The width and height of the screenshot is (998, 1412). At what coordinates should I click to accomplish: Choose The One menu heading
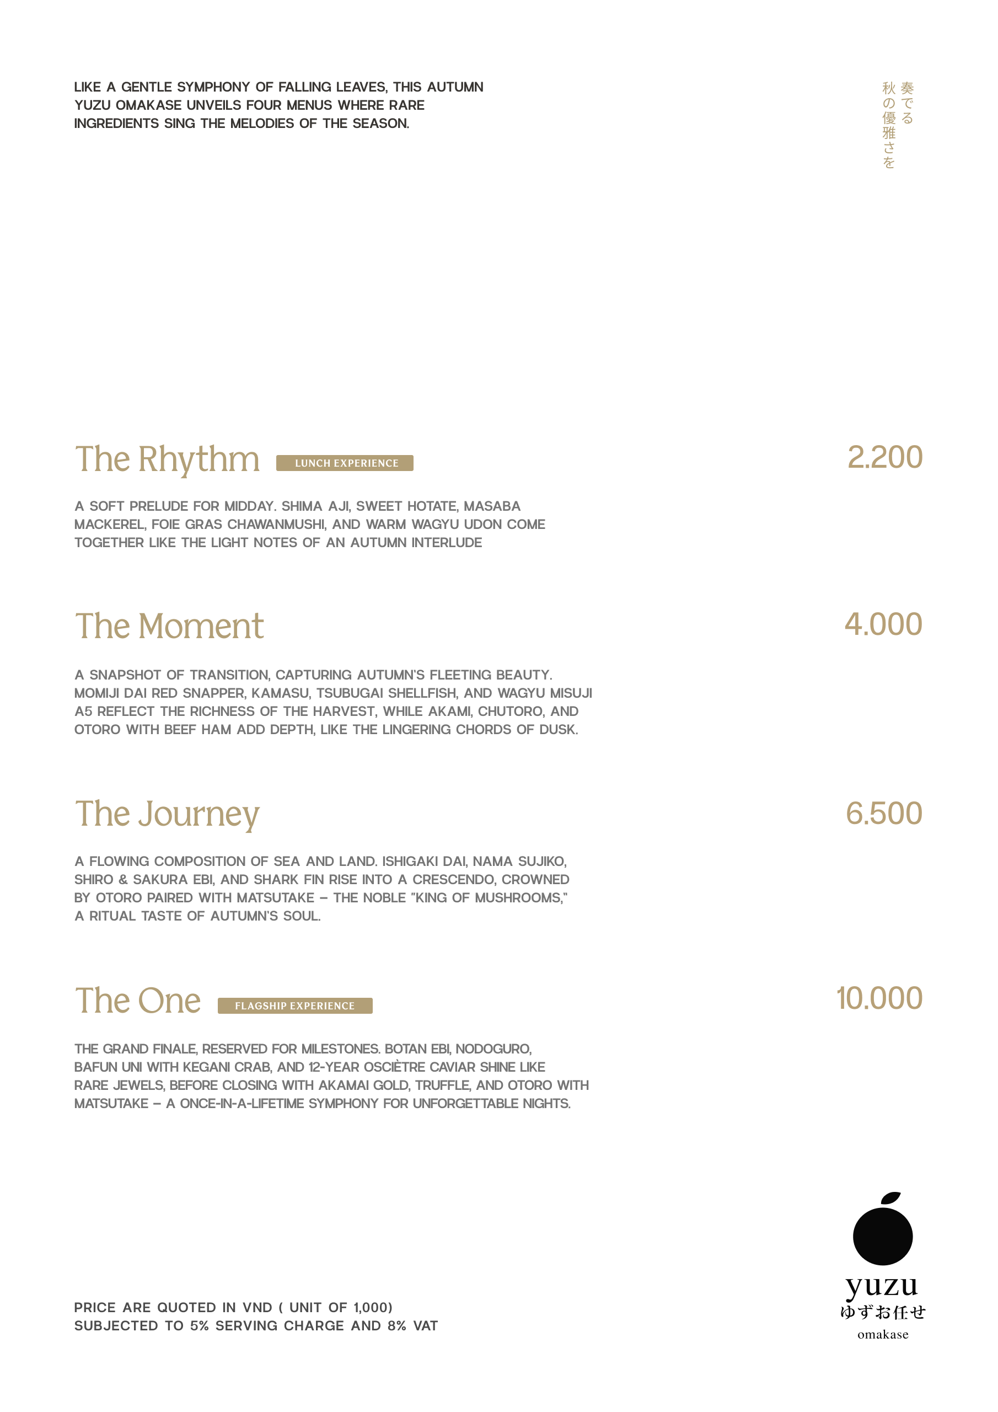point(138,1001)
